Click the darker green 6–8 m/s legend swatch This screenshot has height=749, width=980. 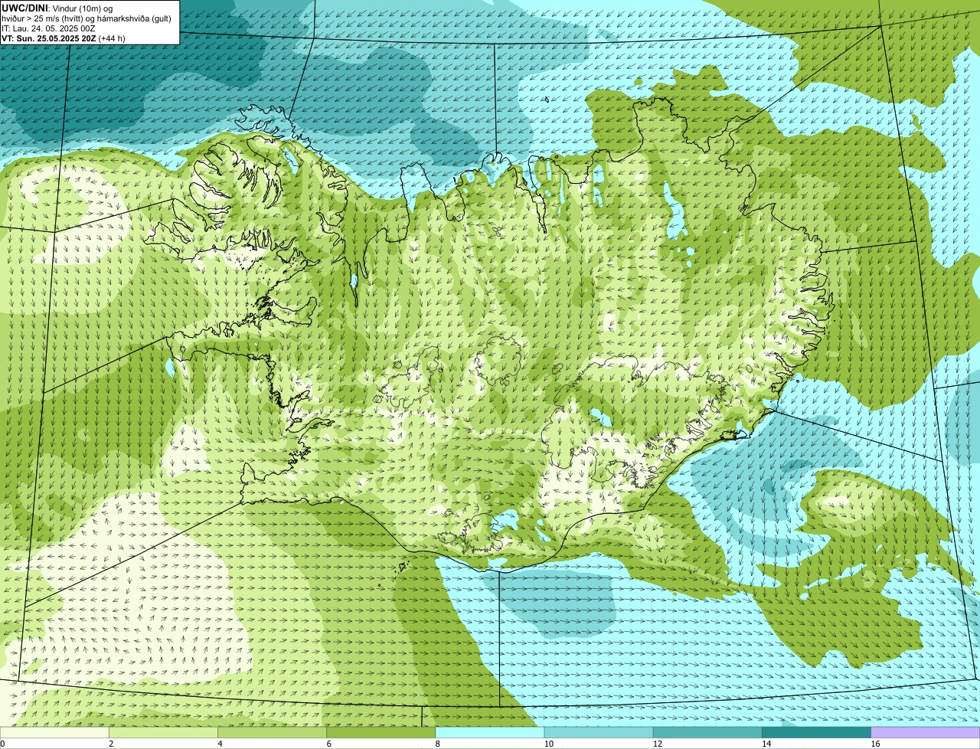(x=381, y=732)
